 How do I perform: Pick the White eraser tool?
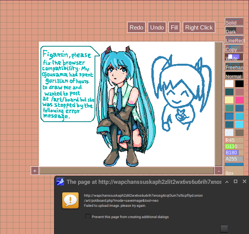pyautogui.click(x=234, y=58)
